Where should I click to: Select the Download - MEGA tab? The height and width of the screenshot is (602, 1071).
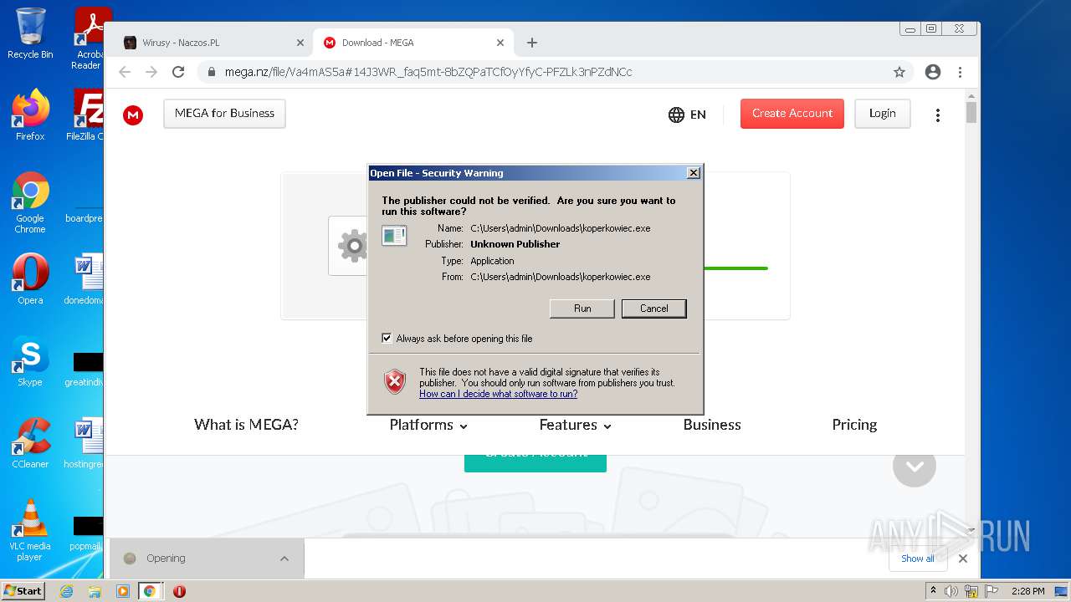coord(413,43)
